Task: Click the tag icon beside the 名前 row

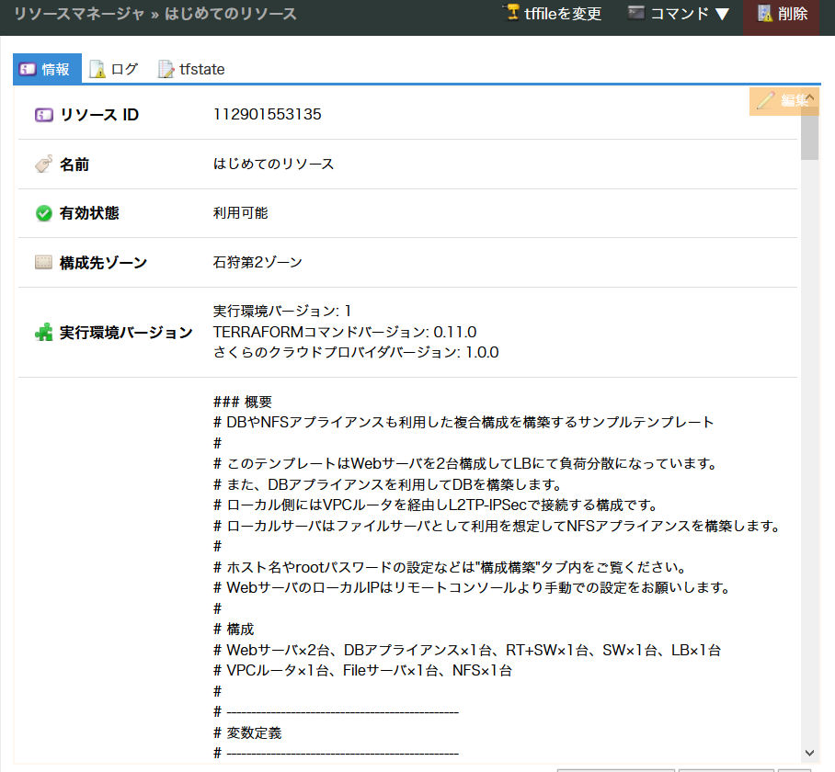Action: pos(42,164)
